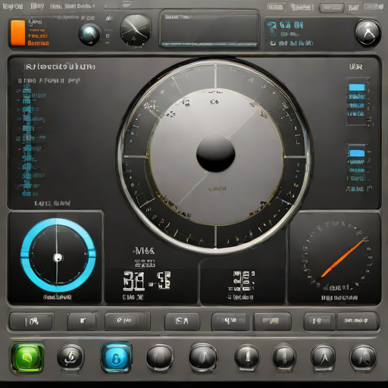Click the green glowing square button
This screenshot has width=388, height=388.
pyautogui.click(x=27, y=357)
